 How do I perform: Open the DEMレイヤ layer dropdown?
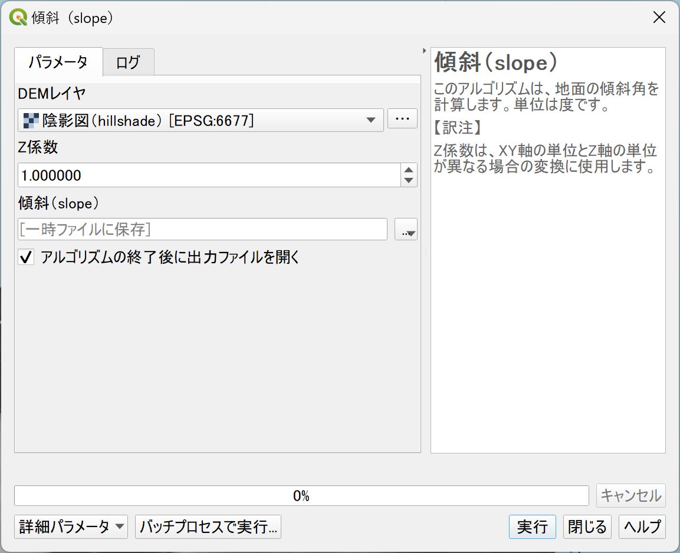[x=201, y=120]
